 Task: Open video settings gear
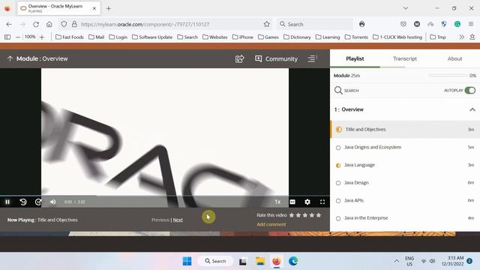point(307,202)
